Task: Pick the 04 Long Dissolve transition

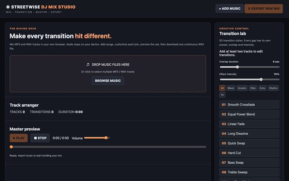Action: [x=249, y=134]
